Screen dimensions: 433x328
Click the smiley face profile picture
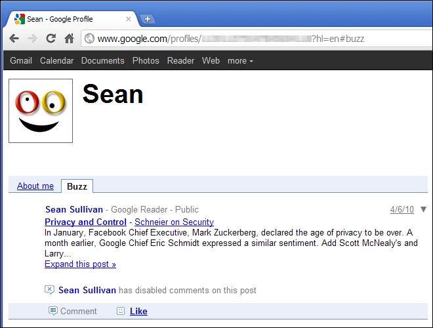pos(41,111)
